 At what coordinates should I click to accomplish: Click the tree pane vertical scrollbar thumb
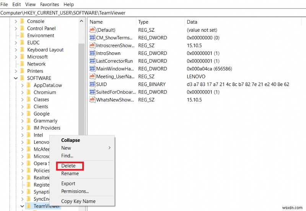[81, 90]
